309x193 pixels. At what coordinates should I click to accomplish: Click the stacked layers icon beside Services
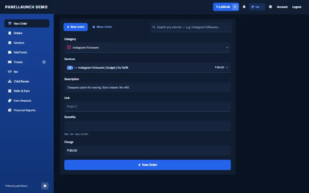point(10,42)
